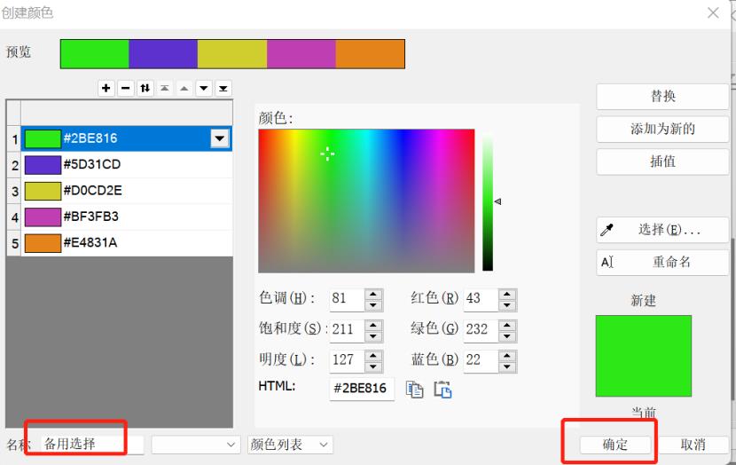Click the 绿色(G) value field 232

pos(481,330)
